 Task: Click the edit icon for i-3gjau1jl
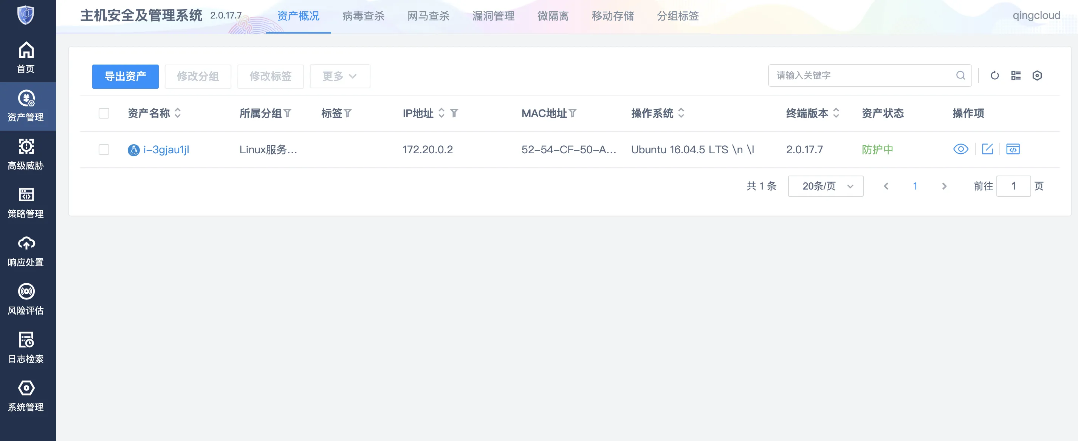[987, 149]
